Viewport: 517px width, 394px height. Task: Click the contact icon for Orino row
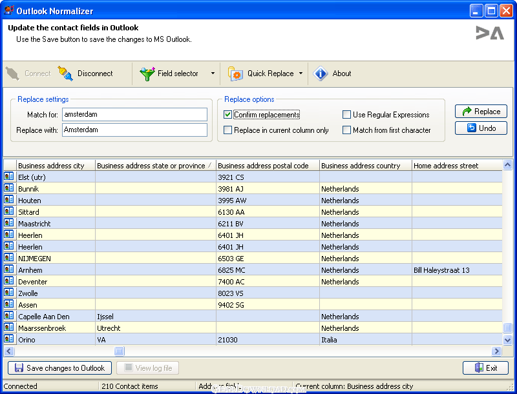click(x=9, y=339)
